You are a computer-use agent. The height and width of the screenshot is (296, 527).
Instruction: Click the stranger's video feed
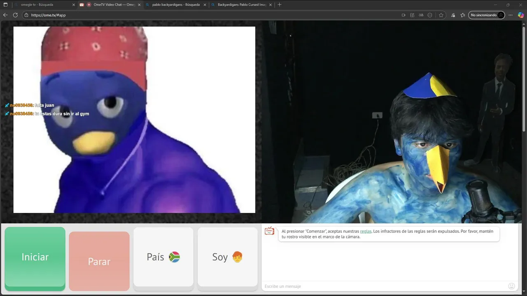[134, 120]
